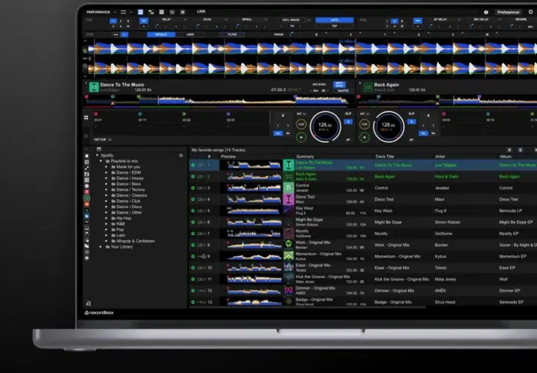Click the Professional plan button

[x=508, y=12]
